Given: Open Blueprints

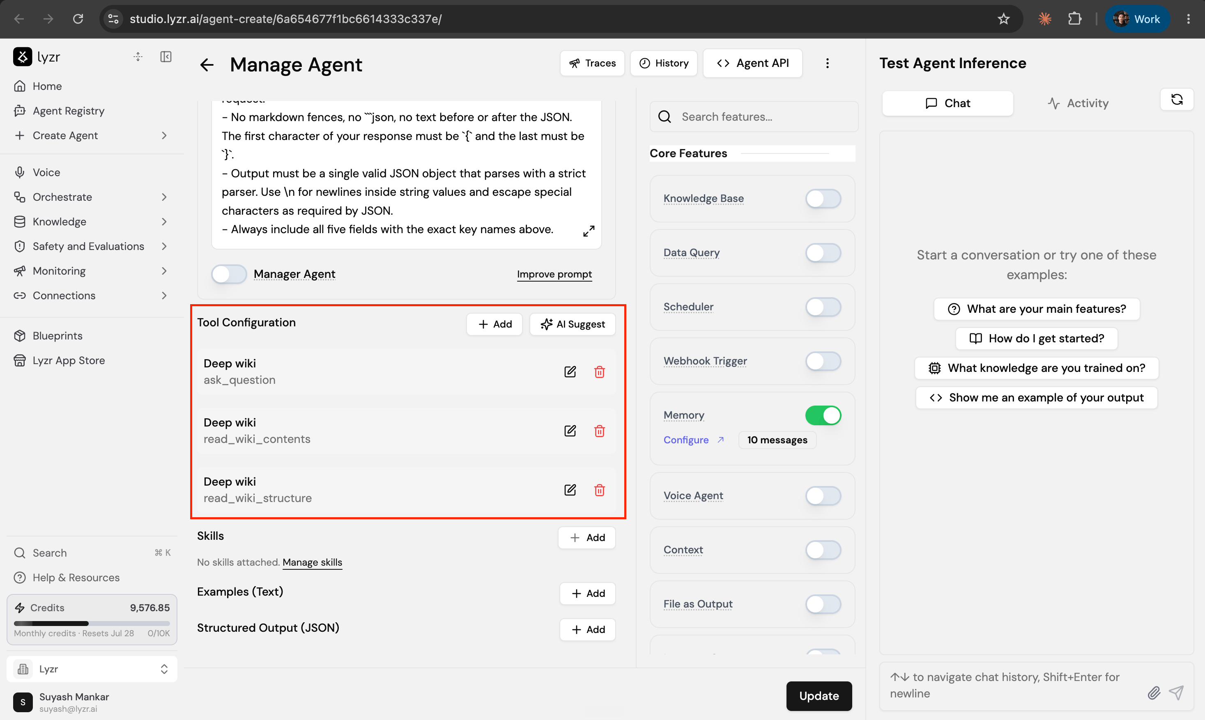Looking at the screenshot, I should (x=57, y=336).
